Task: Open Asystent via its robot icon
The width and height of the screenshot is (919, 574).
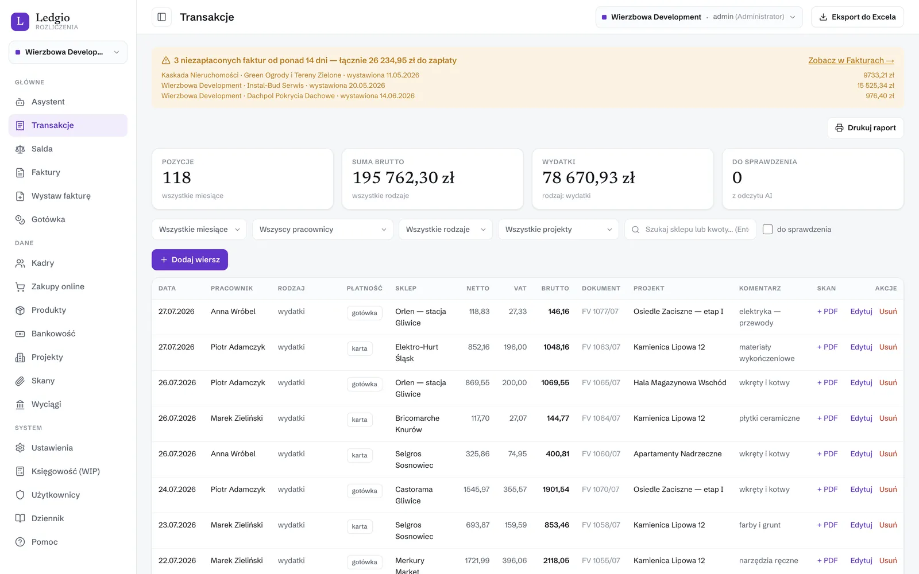Action: (20, 102)
